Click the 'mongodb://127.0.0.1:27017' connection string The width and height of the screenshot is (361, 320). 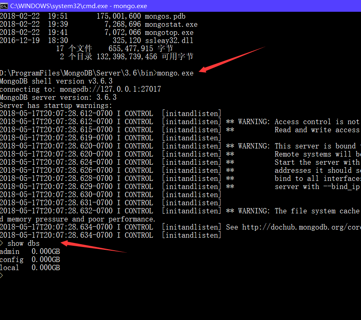point(111,89)
